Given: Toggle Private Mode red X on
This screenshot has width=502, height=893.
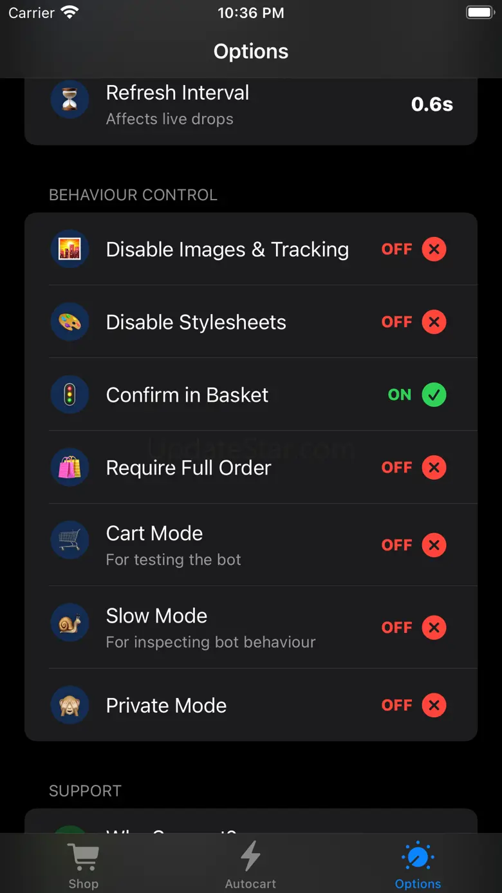Looking at the screenshot, I should 434,705.
